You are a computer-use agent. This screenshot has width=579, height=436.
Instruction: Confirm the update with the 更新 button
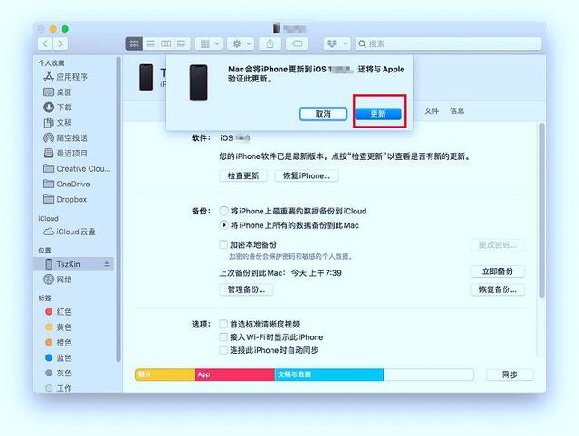pos(378,114)
